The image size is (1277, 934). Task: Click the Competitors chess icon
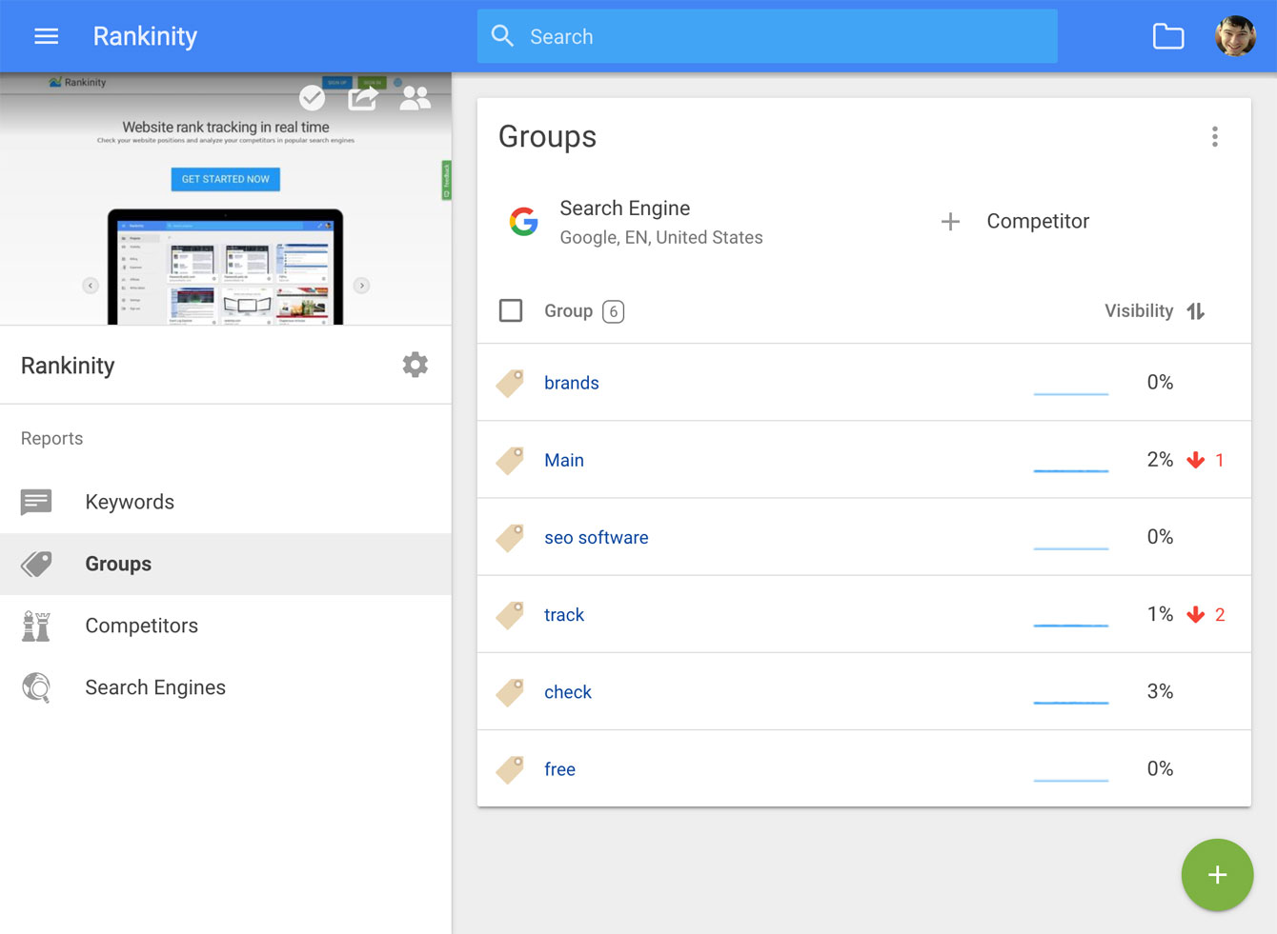pos(36,626)
